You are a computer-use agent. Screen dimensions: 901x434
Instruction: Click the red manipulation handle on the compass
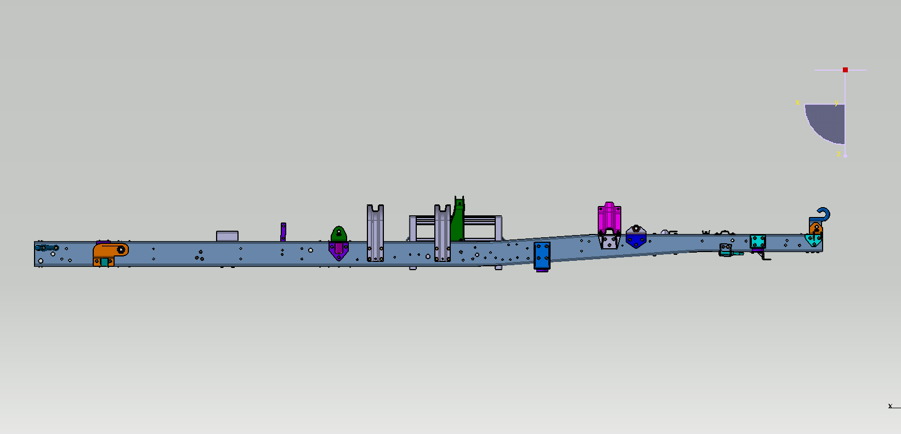(x=845, y=70)
